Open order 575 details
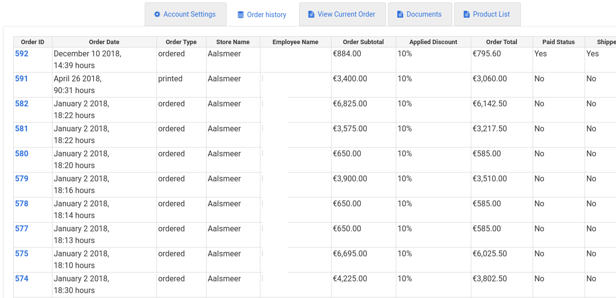616x298 pixels. click(x=22, y=253)
